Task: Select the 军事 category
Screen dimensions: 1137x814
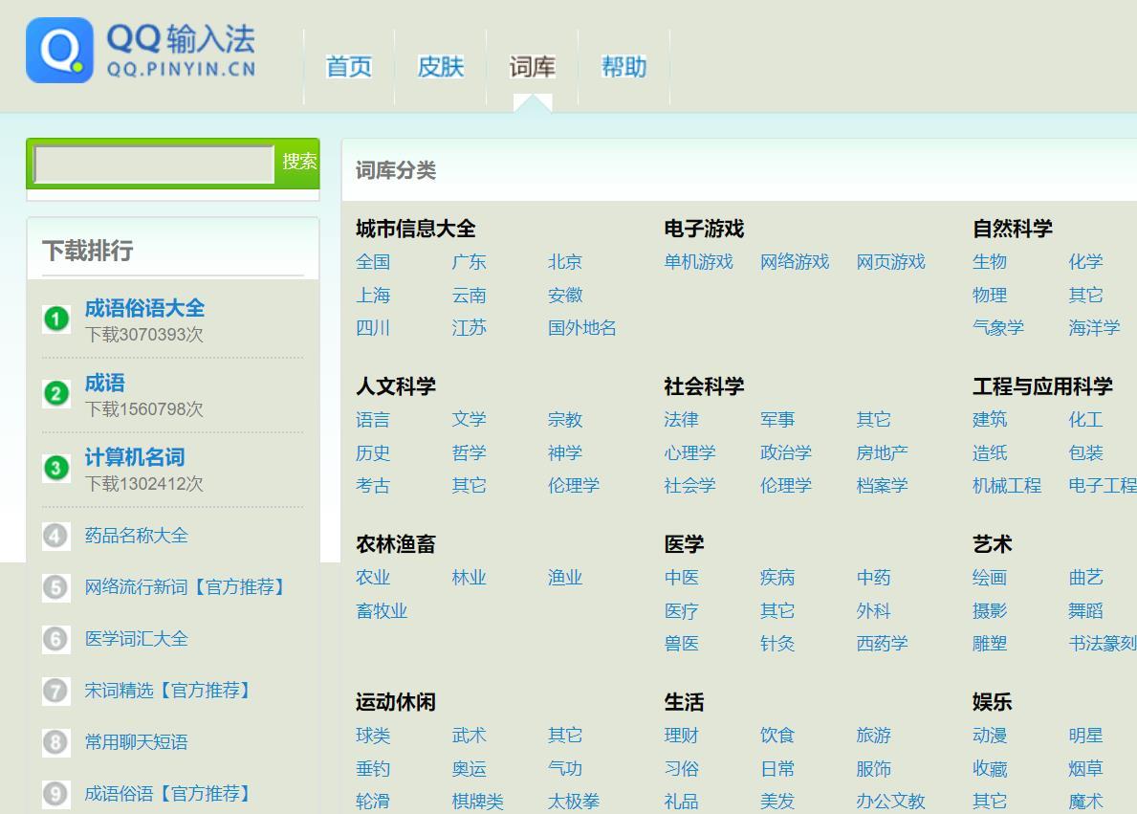Action: point(777,420)
